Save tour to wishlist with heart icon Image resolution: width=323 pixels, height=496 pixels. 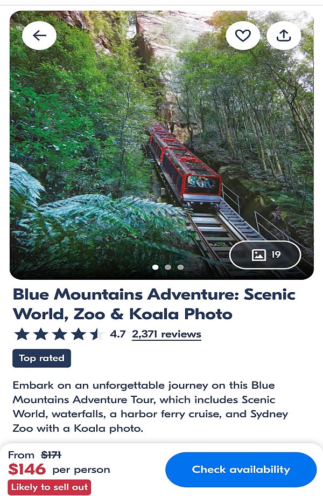click(243, 36)
